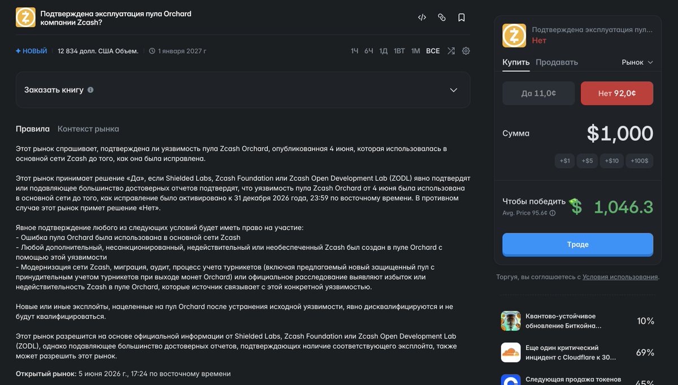Open Следующая продажа токенов market

click(x=573, y=380)
